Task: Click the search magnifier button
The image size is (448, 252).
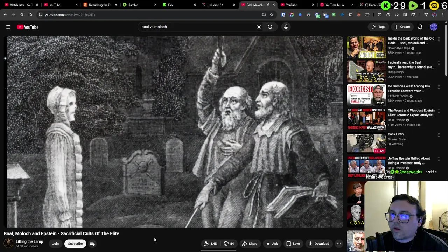Action: [270, 27]
